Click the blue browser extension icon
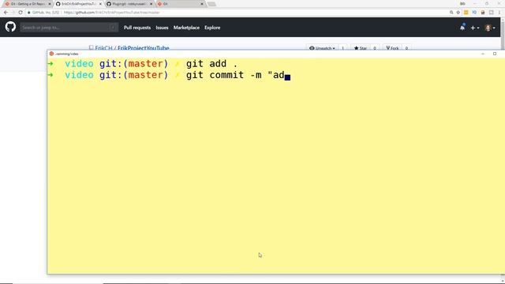Viewport: 505px width, 284px height. tap(474, 13)
